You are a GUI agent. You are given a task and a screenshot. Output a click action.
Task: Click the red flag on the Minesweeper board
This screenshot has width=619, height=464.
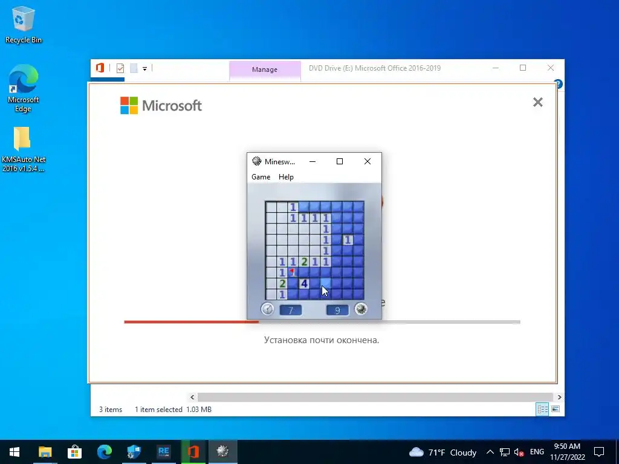tap(293, 272)
